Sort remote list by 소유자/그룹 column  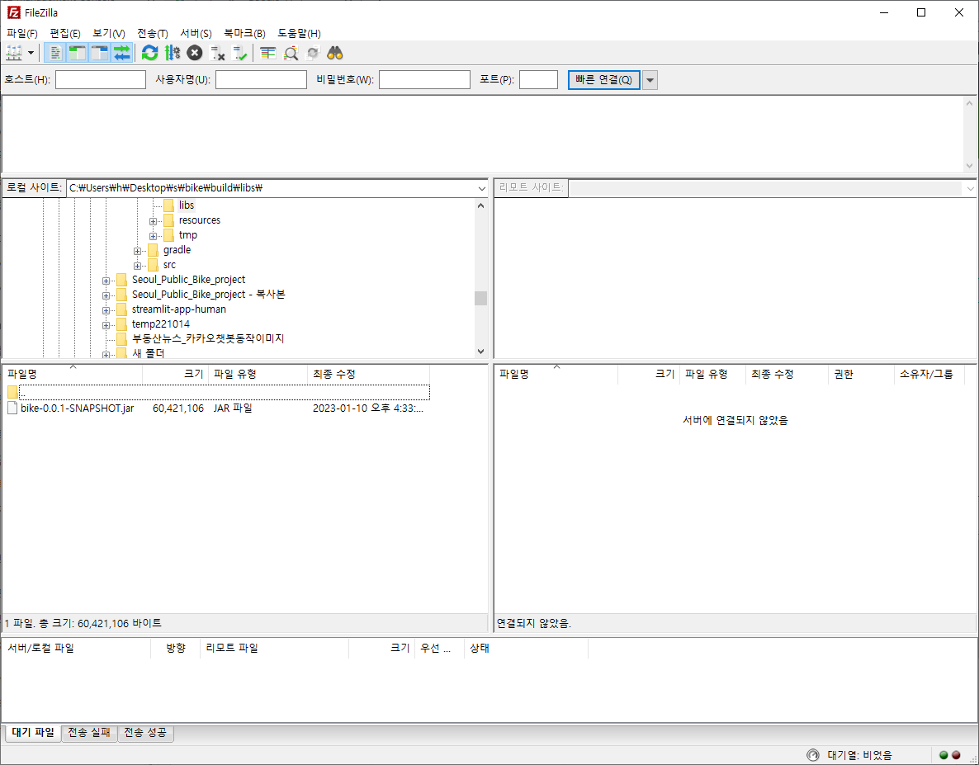[x=929, y=375]
